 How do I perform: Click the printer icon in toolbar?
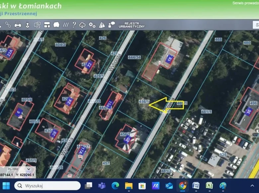tap(18, 25)
